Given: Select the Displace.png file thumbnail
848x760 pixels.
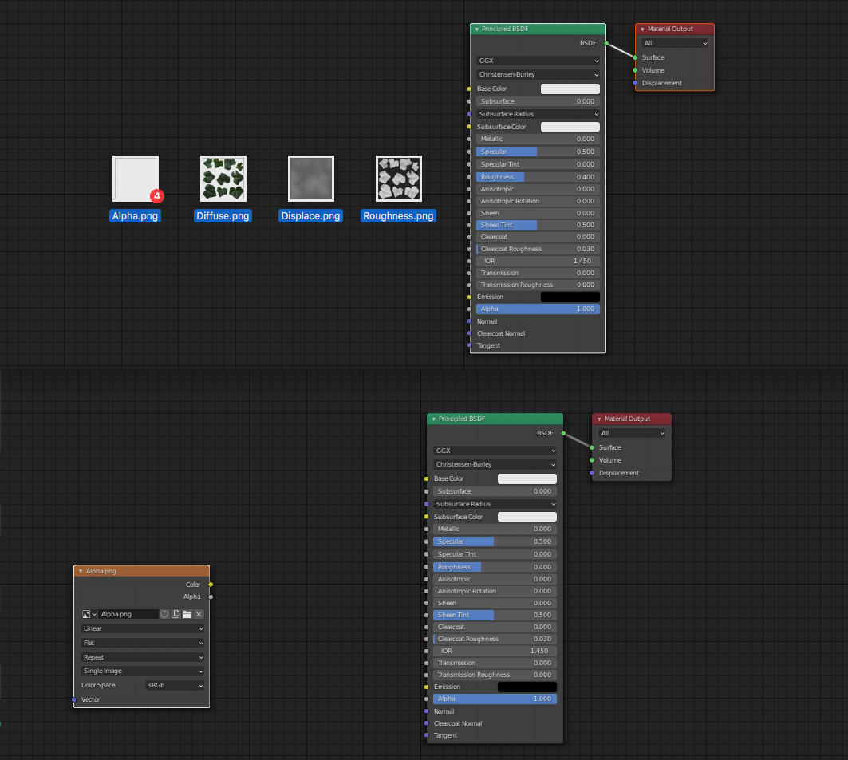Looking at the screenshot, I should click(311, 179).
